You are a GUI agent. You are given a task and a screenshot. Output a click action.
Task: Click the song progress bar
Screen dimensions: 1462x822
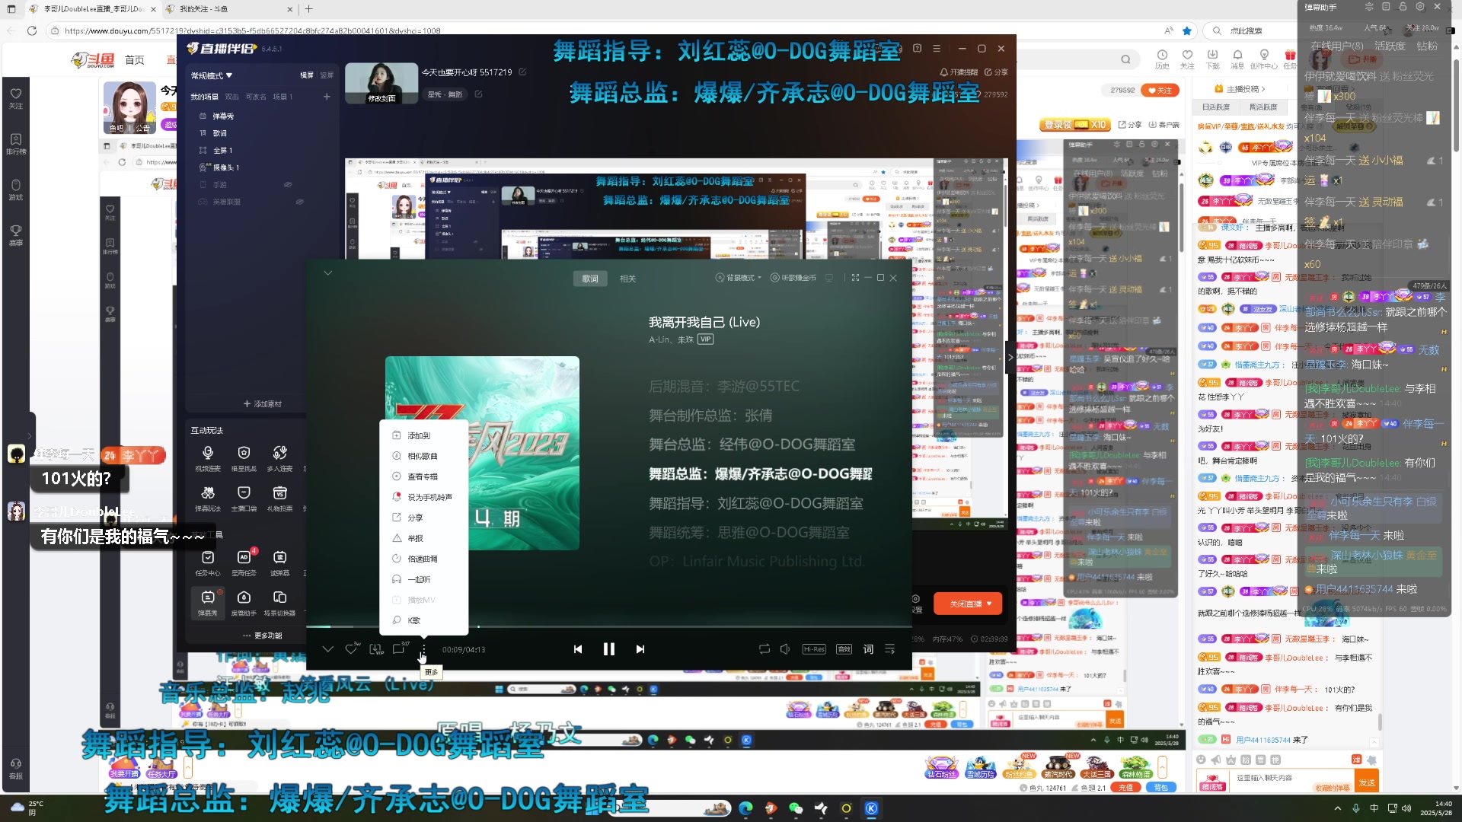point(609,626)
